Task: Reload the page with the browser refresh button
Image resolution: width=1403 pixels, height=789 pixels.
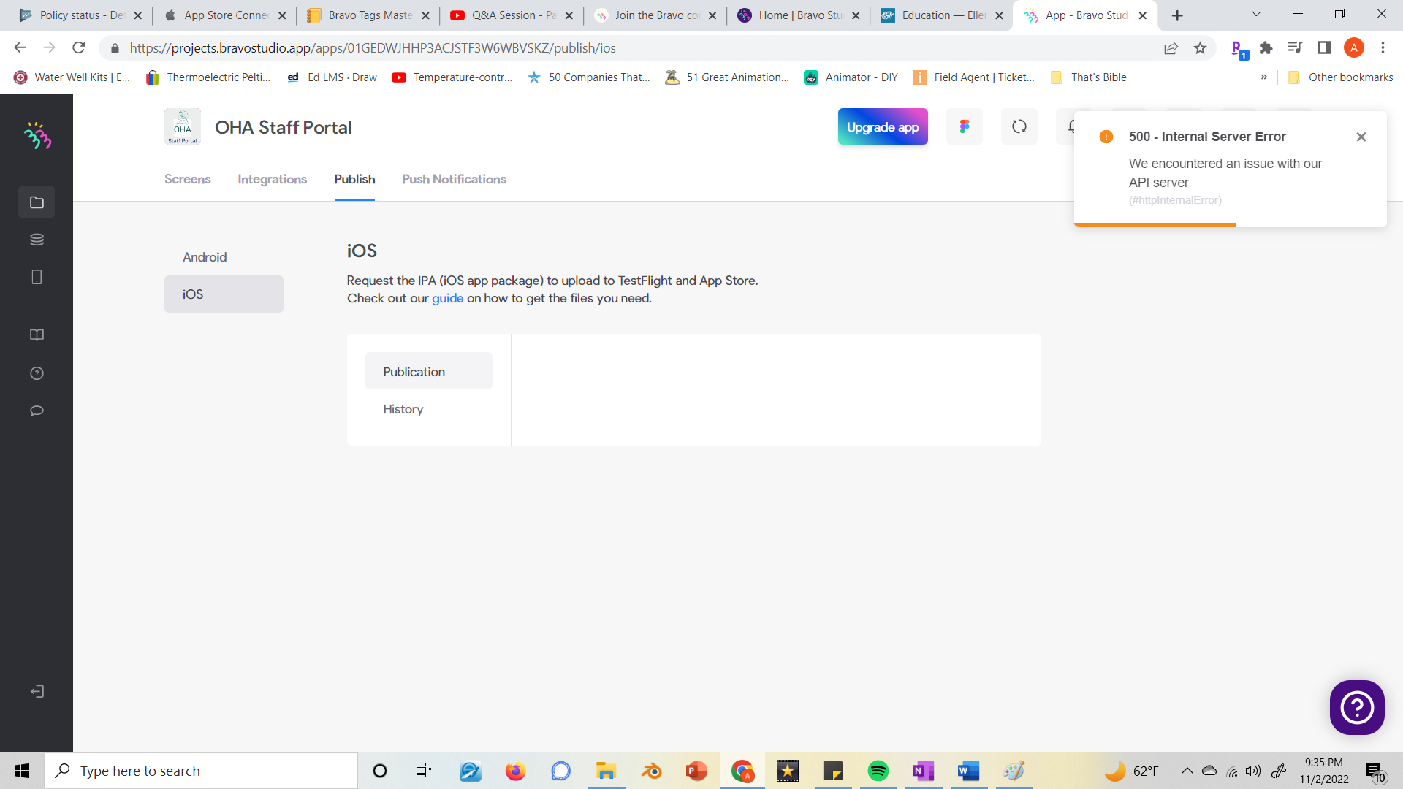Action: click(79, 48)
